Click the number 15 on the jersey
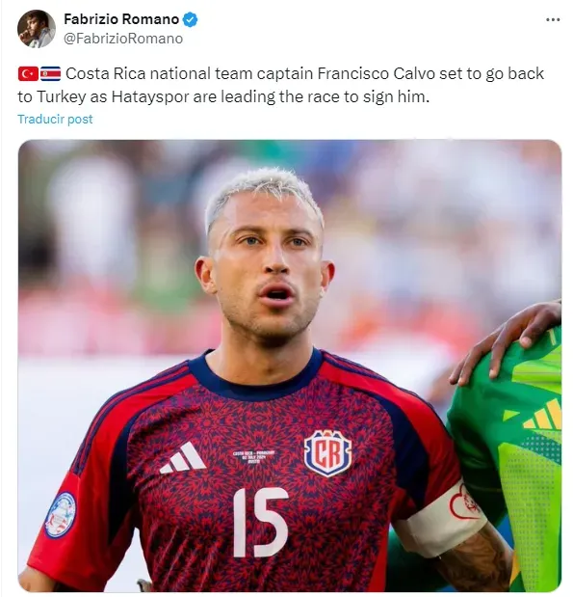573x597 pixels. click(x=260, y=522)
